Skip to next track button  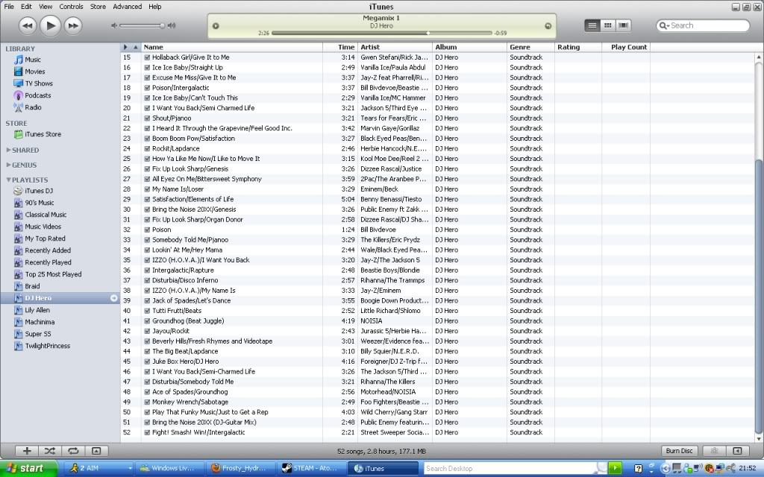coord(72,26)
